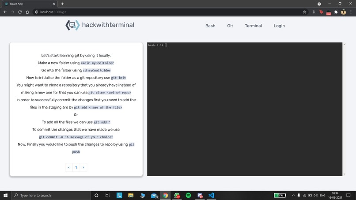Viewport: 356px width, 200px height.
Task: Click the browser home icon
Action: point(27,12)
